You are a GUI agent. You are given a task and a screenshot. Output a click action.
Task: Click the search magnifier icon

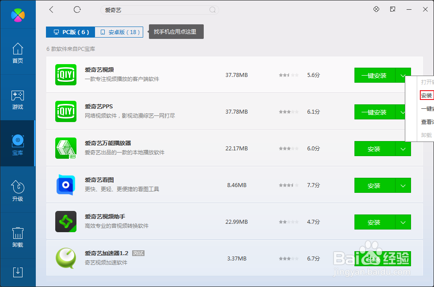point(212,10)
